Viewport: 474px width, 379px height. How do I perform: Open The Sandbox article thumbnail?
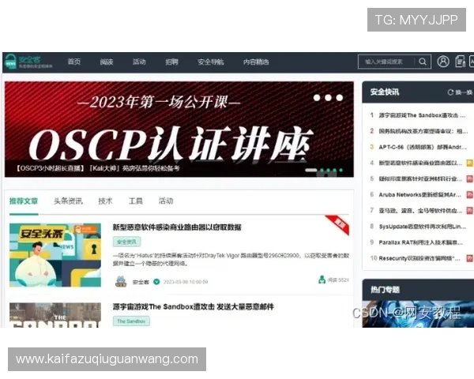(x=55, y=315)
